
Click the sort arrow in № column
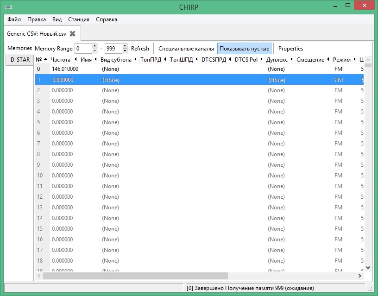click(x=45, y=59)
